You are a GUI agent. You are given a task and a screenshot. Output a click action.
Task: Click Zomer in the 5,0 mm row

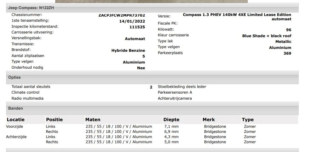[x=250, y=142]
